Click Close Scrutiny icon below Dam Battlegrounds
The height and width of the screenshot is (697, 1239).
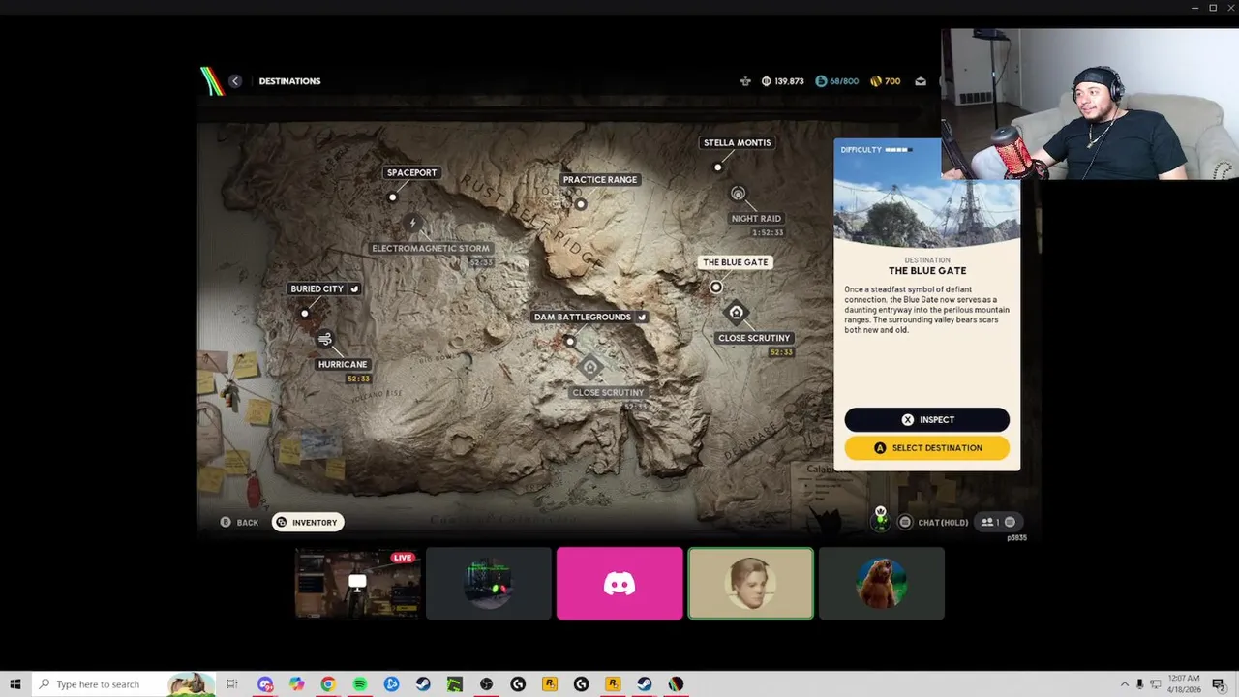pyautogui.click(x=590, y=368)
